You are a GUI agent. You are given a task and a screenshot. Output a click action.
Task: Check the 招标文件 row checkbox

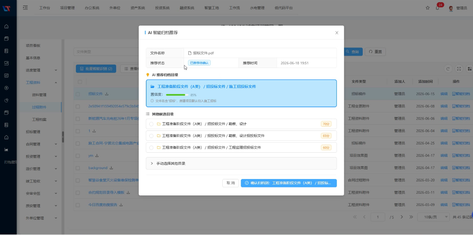click(78, 94)
